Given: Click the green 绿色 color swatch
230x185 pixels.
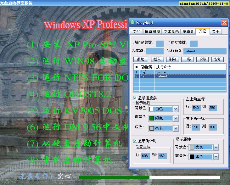Looking at the screenshot, I should coord(152,118).
